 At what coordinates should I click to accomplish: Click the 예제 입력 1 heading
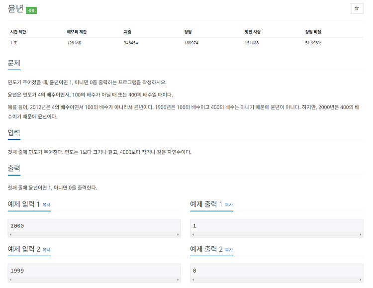coord(24,204)
